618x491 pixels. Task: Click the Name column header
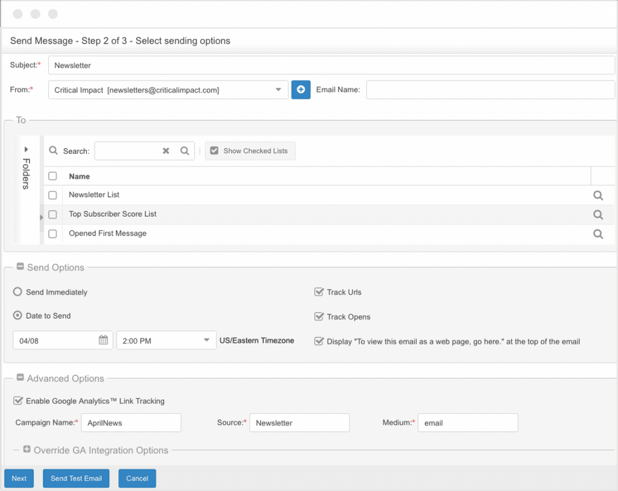pyautogui.click(x=79, y=176)
